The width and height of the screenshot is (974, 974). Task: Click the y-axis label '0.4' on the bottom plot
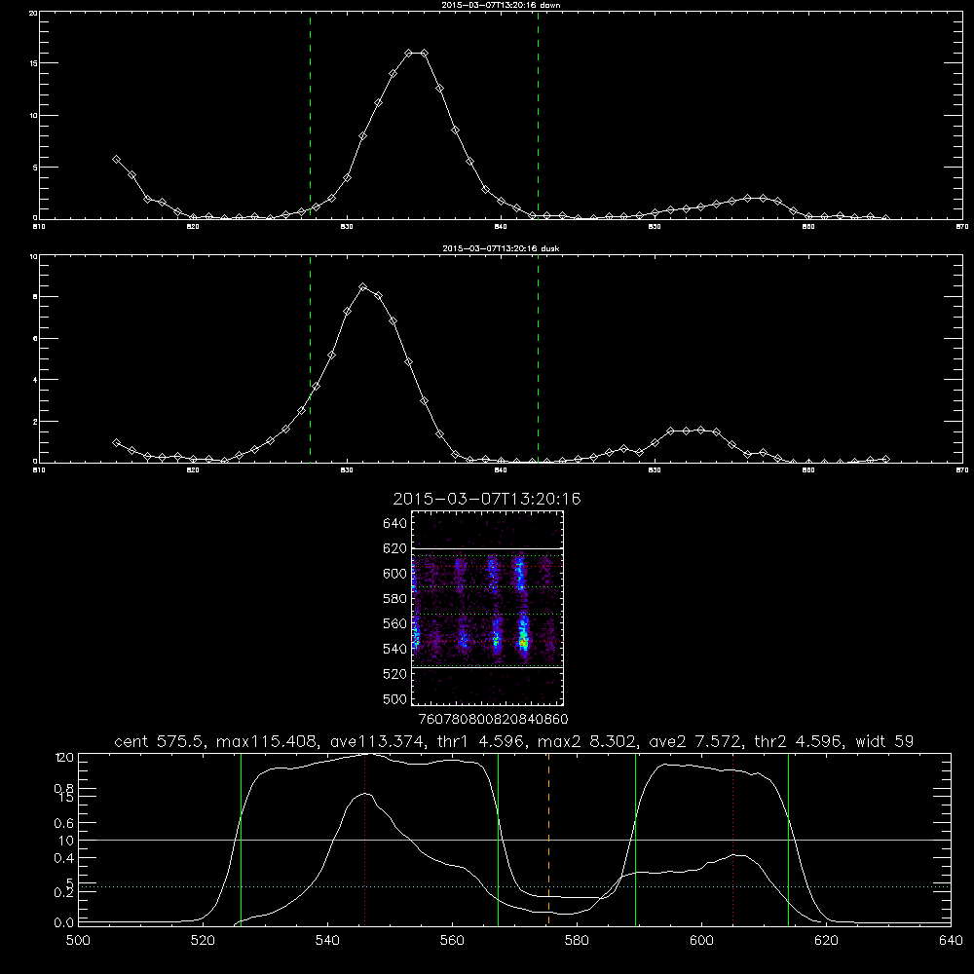[x=64, y=858]
